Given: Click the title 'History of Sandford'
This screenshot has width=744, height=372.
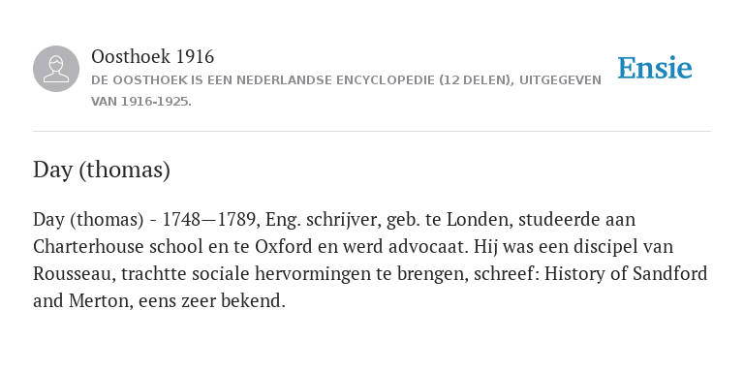Looking at the screenshot, I should 626,274.
